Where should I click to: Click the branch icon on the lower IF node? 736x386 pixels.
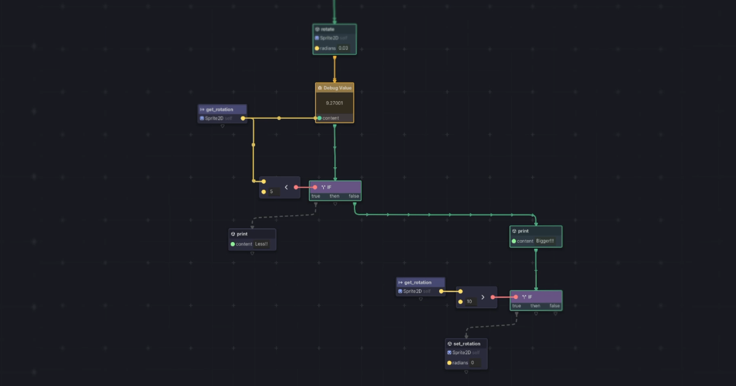(x=524, y=297)
